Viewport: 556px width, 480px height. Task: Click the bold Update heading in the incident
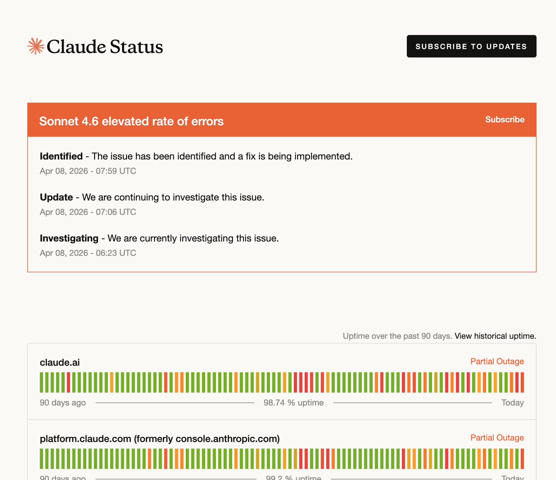tap(56, 197)
